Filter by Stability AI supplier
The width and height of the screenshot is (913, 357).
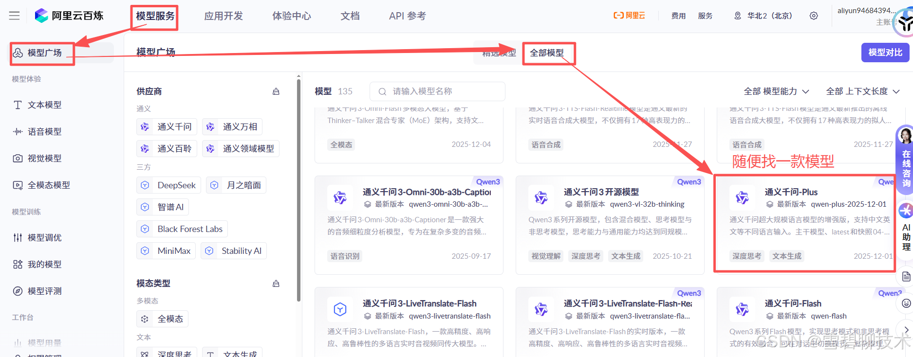(234, 251)
